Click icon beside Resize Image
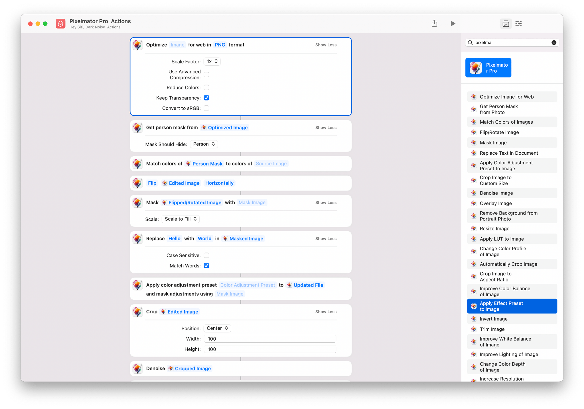Image resolution: width=584 pixels, height=409 pixels. click(474, 229)
